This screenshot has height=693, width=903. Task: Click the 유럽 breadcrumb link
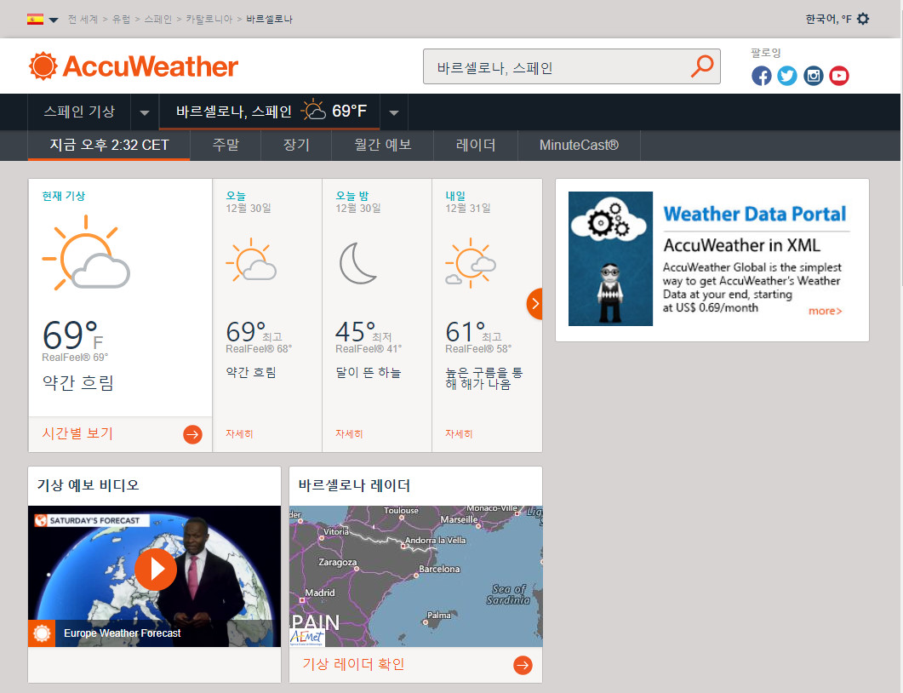click(121, 19)
